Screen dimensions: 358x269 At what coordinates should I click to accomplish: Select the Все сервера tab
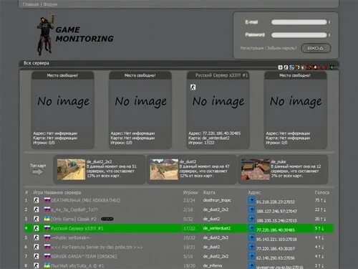pyautogui.click(x=37, y=63)
